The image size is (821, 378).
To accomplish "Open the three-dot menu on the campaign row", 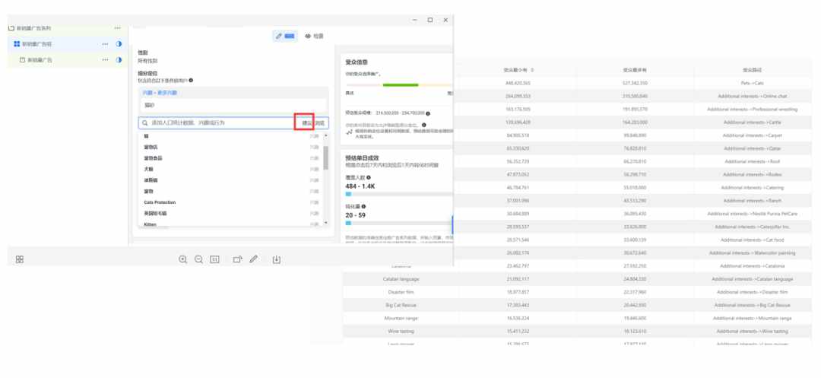I will [x=117, y=27].
